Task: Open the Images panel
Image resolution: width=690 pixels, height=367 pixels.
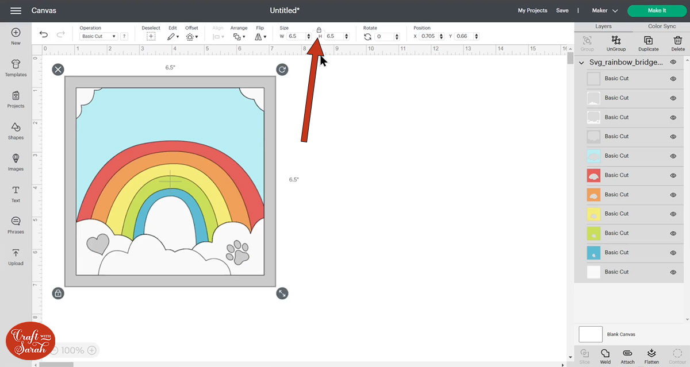Action: tap(16, 163)
